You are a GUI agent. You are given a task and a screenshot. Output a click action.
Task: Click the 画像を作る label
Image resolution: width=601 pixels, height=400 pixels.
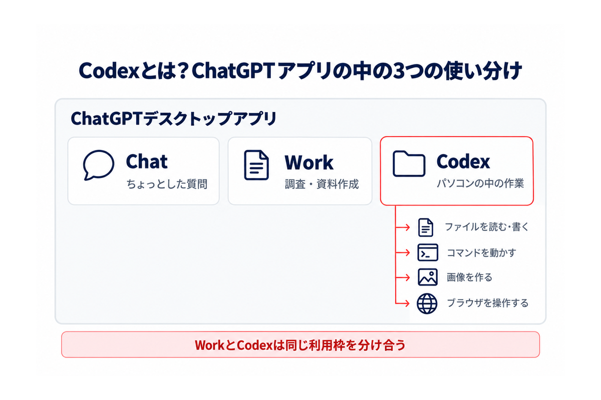pyautogui.click(x=470, y=277)
